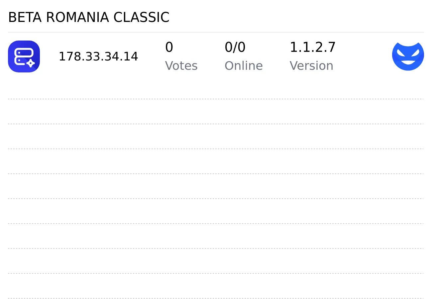Click the Version label
This screenshot has width=432, height=299.
point(311,66)
